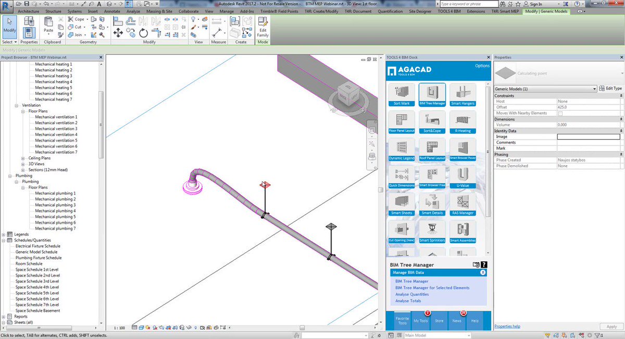Screen dimensions: 625x339
Task: Open the Properties help link
Action: [507, 327]
